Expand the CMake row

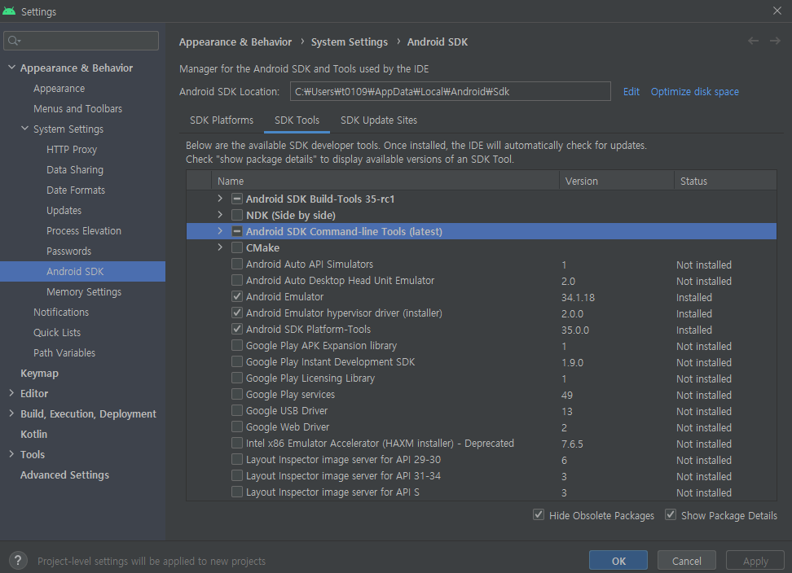point(220,247)
